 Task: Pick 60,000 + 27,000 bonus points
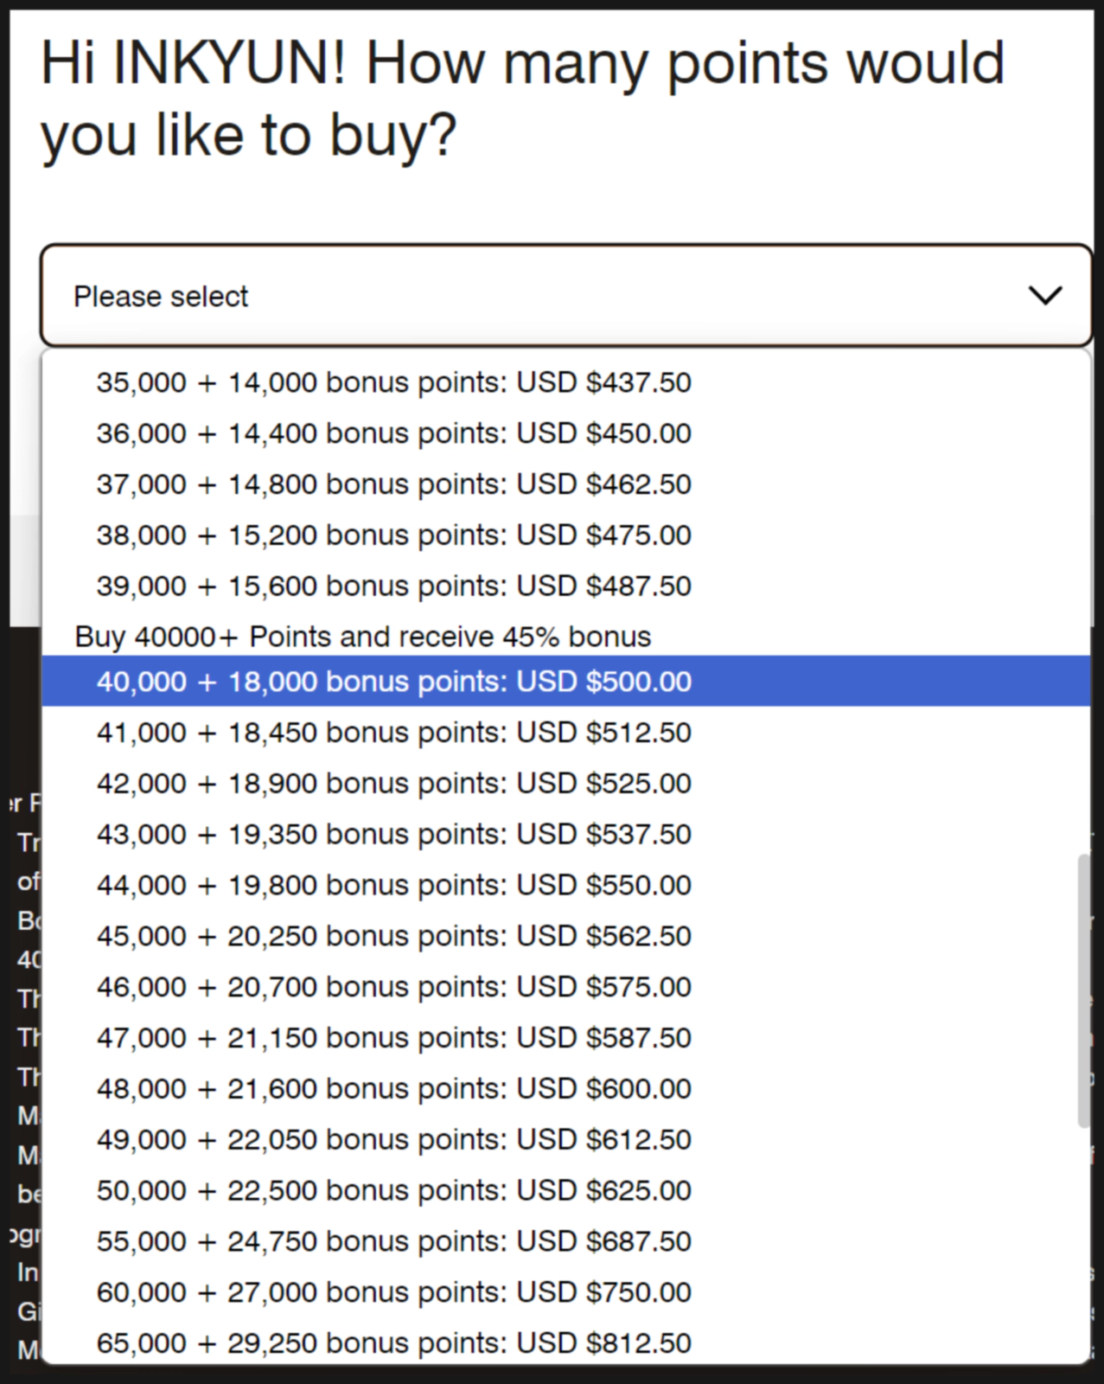(x=393, y=1292)
